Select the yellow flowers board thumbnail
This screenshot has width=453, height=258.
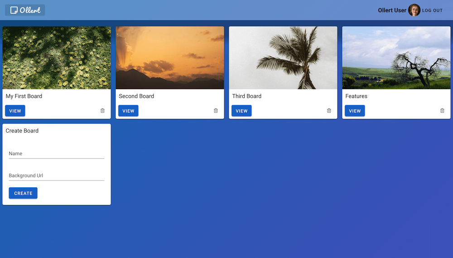click(x=57, y=57)
